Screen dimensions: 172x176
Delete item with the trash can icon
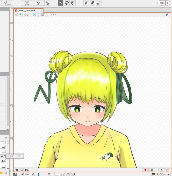pos(6,173)
